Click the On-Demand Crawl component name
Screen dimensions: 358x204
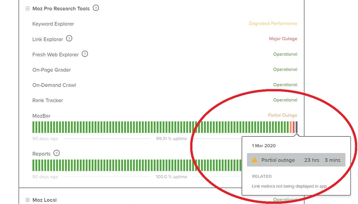click(54, 85)
